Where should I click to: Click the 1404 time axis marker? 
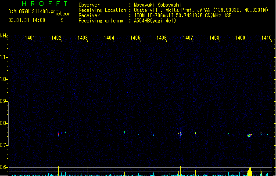click(x=109, y=38)
